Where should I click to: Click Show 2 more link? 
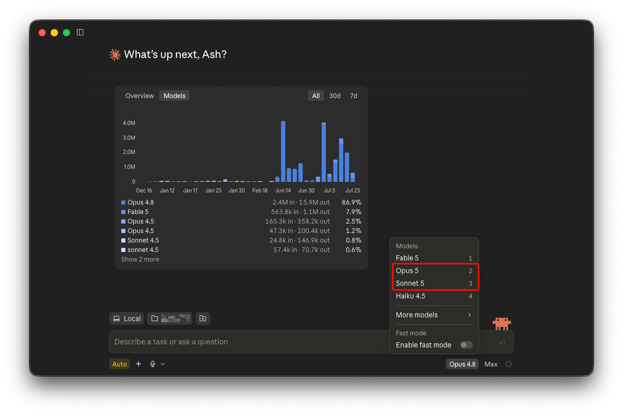click(140, 259)
